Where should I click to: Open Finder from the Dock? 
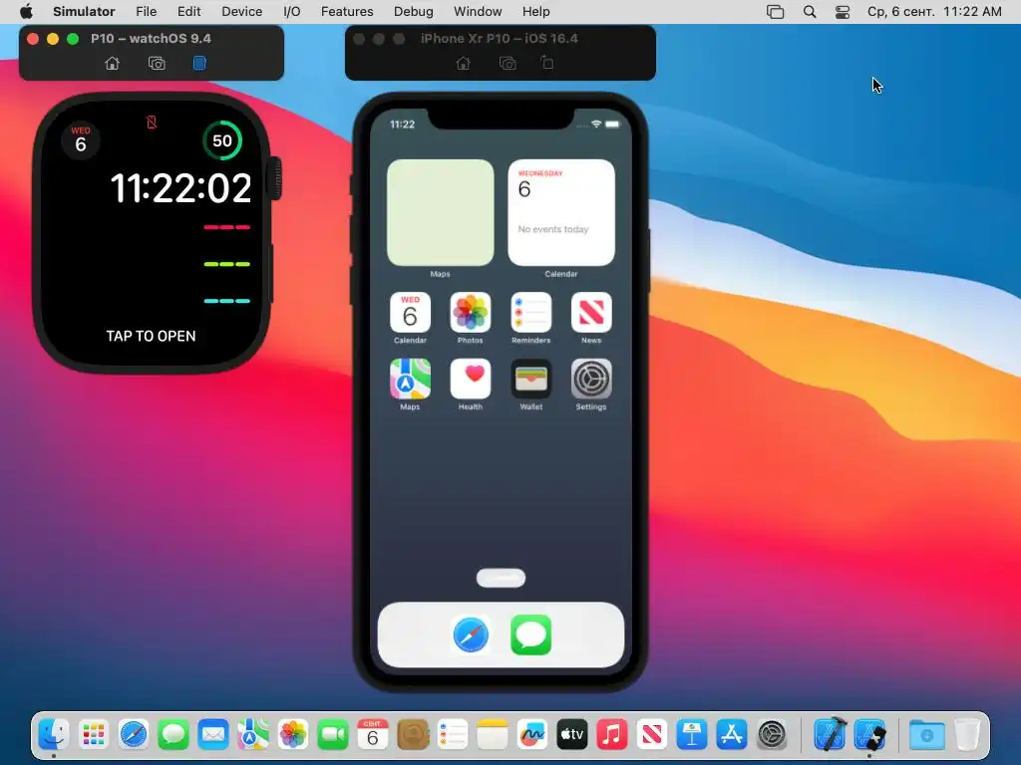(x=54, y=735)
